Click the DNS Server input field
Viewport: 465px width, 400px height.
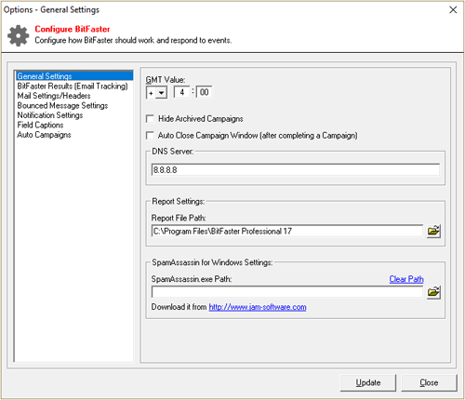click(x=296, y=170)
